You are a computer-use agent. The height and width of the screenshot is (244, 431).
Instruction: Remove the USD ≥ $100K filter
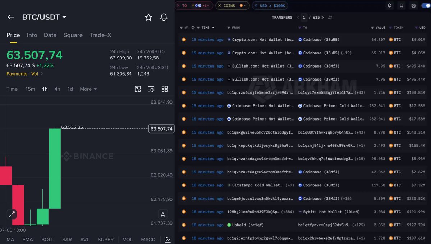(x=256, y=5)
